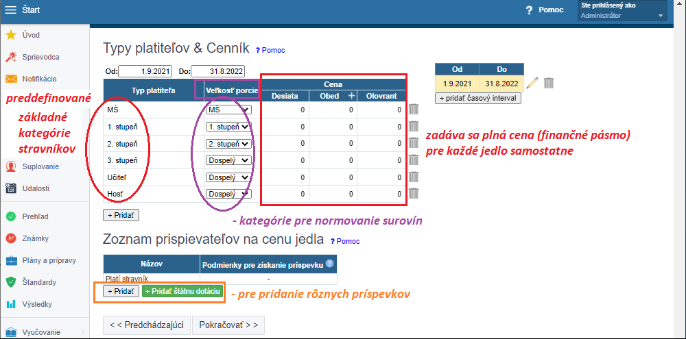The width and height of the screenshot is (686, 339).
Task: Click the Štandardy shield icon
Action: (11, 282)
